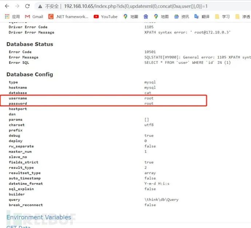Image resolution: width=251 pixels, height=228 pixels.
Task: Click the debug value true
Action: [149, 135]
